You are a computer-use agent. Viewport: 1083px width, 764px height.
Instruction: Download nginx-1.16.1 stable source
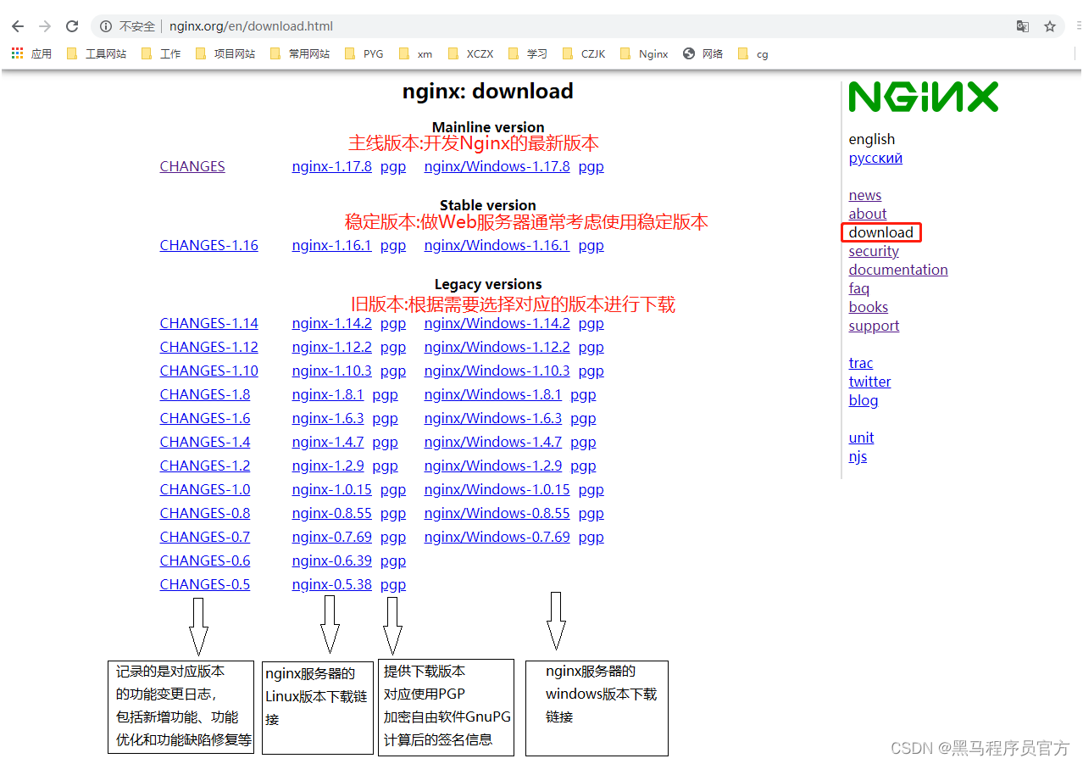click(332, 245)
